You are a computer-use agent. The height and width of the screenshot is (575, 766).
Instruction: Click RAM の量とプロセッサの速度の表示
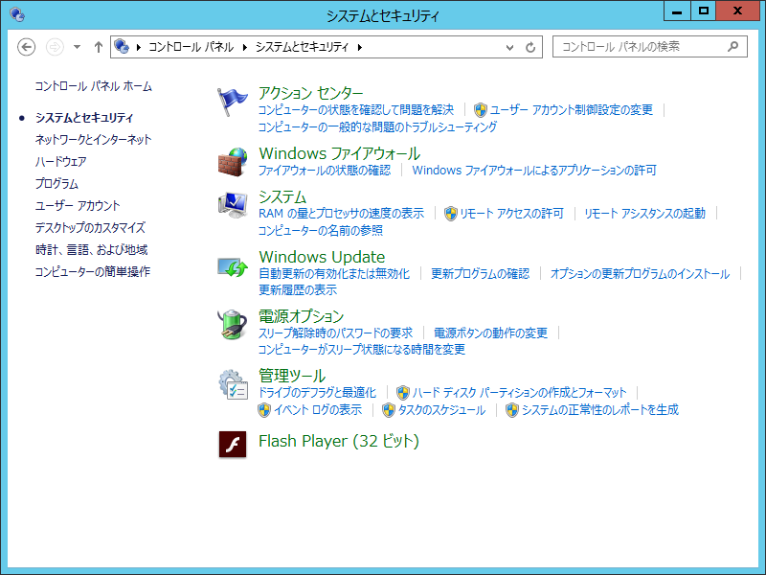click(x=341, y=214)
